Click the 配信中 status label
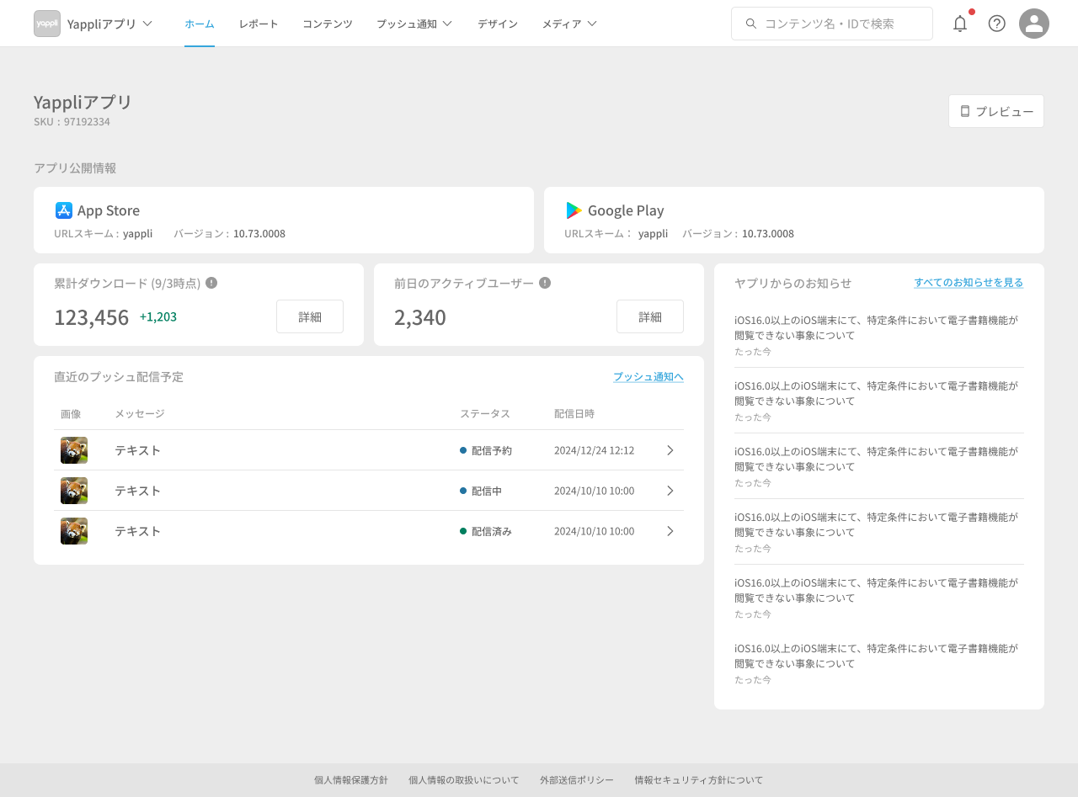Image resolution: width=1078 pixels, height=797 pixels. point(487,491)
